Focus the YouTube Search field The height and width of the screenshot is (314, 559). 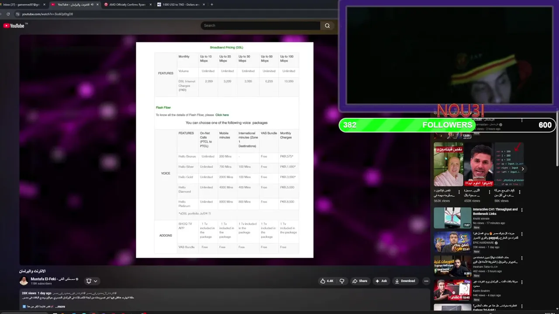pyautogui.click(x=260, y=26)
